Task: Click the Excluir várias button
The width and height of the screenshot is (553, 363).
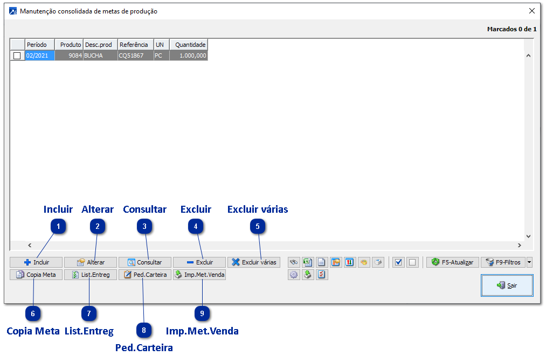Action: pyautogui.click(x=254, y=262)
